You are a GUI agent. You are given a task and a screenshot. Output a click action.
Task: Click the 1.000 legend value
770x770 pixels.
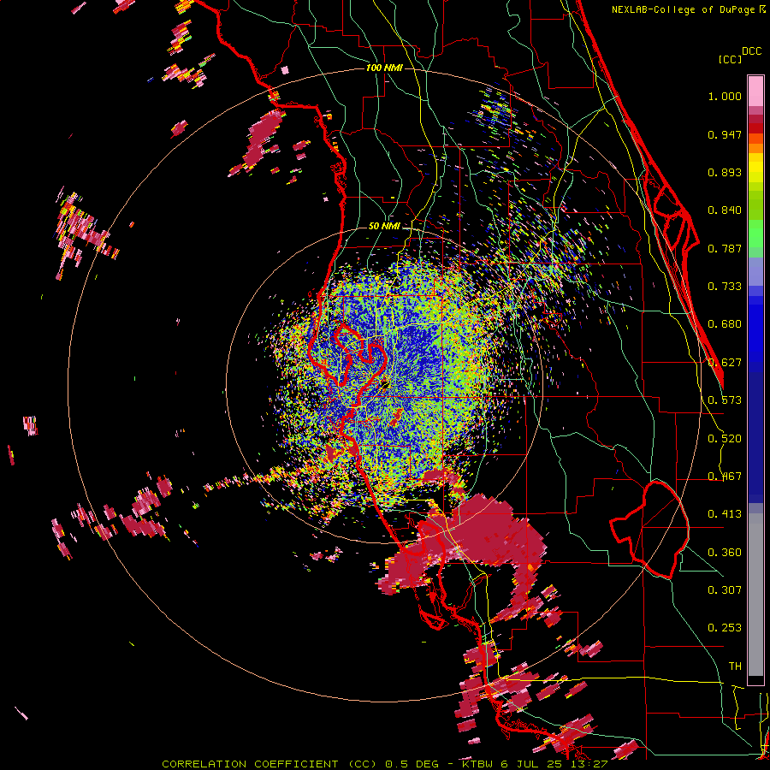click(x=725, y=96)
